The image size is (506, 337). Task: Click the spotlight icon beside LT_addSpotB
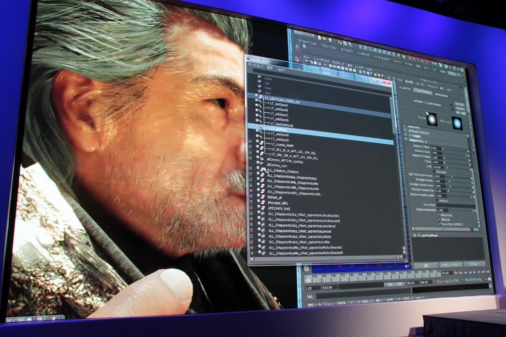[x=261, y=108]
